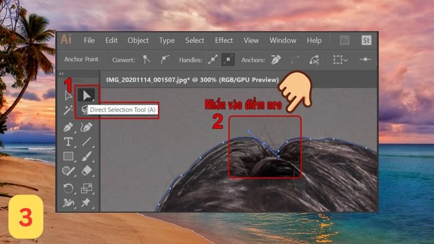The height and width of the screenshot is (244, 434).
Task: Select the Selection tool (hollow arrow)
Action: 68,95
